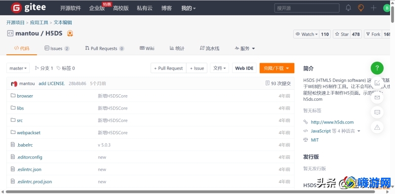Open 私有云 in top navigation
Image resolution: width=395 pixels, height=194 pixels.
click(145, 8)
